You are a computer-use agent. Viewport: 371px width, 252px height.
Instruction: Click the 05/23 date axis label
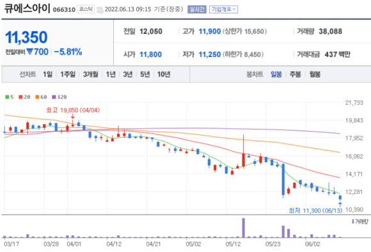pyautogui.click(x=272, y=244)
